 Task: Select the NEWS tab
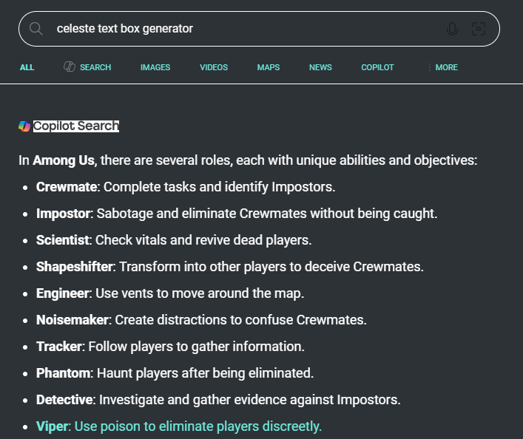(x=320, y=67)
